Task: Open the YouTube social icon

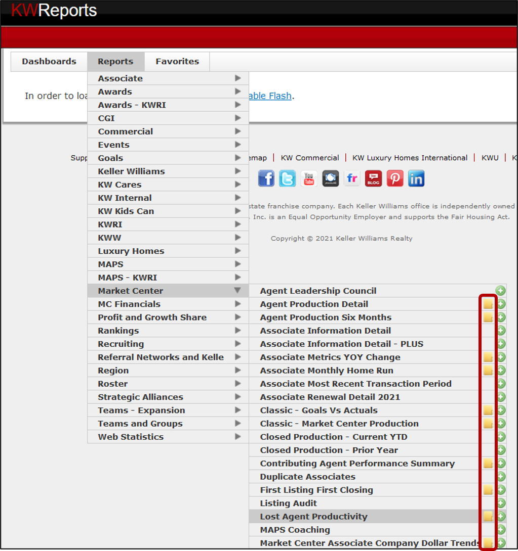Action: pos(309,178)
